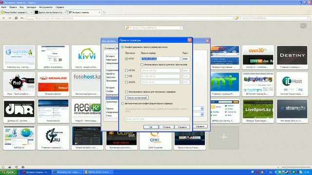This screenshot has width=312, height=175.
Task: Open the exceptions list button
Action: click(x=137, y=98)
